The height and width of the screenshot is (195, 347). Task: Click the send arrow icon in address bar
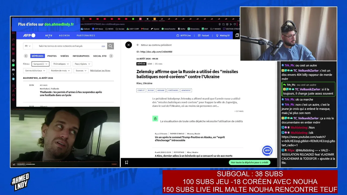231,24
